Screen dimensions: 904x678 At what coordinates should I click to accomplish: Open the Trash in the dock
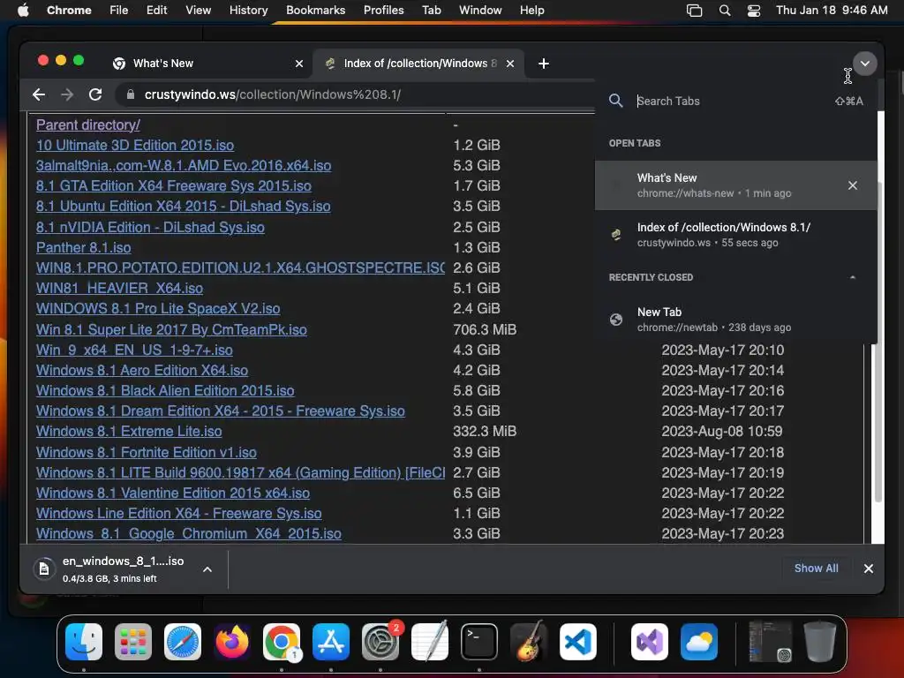820,642
